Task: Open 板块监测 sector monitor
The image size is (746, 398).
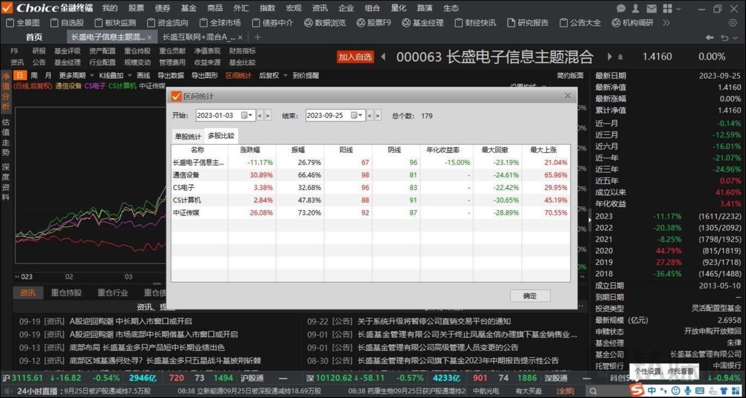Action: click(115, 22)
